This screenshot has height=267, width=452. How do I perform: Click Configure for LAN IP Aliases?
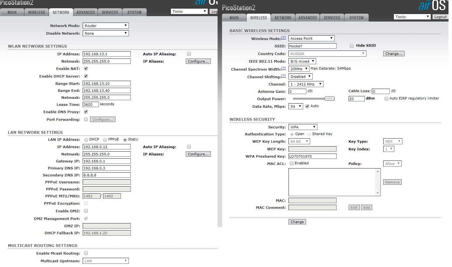pos(198,154)
